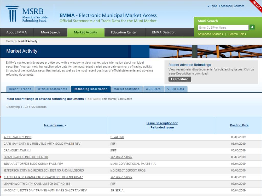The height and width of the screenshot is (196, 262).
Task: Open JEFFERSON CNTY MO REORG SCH DIST issuer
Action: coord(43,170)
